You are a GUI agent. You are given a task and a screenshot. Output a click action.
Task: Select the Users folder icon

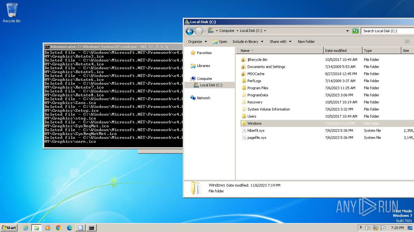pyautogui.click(x=244, y=116)
